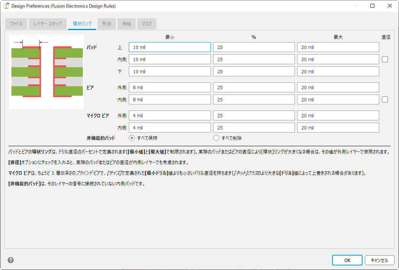Click the 直径 column header
This screenshot has height=270, width=399.
386,37
